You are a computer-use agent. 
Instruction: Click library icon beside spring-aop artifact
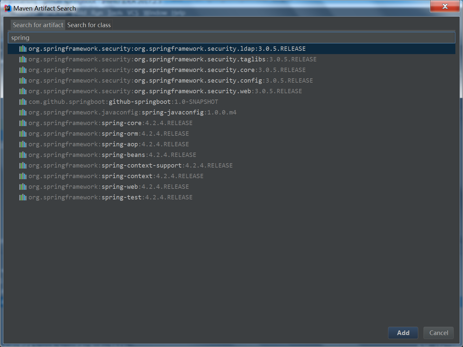click(x=23, y=144)
